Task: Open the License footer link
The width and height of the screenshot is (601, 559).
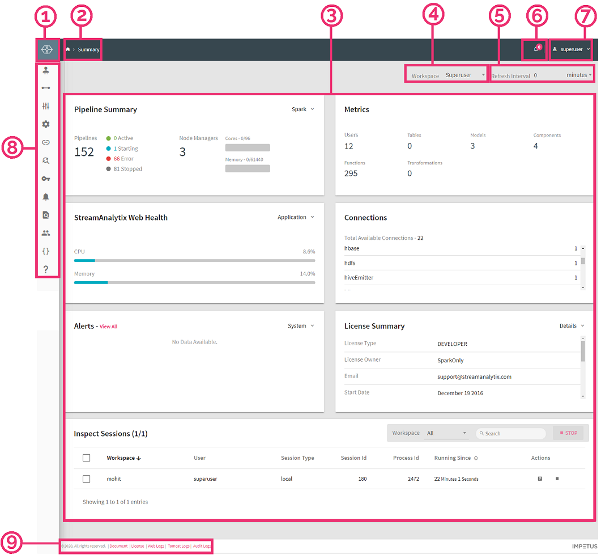Action: (138, 546)
